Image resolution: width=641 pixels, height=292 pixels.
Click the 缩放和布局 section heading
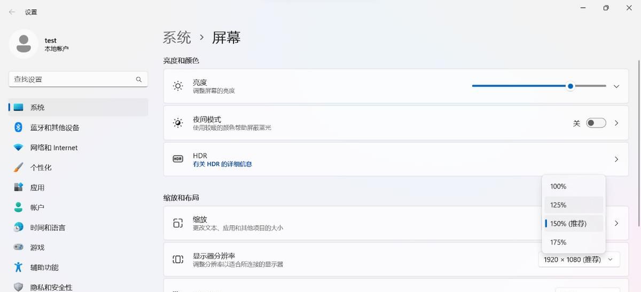181,198
